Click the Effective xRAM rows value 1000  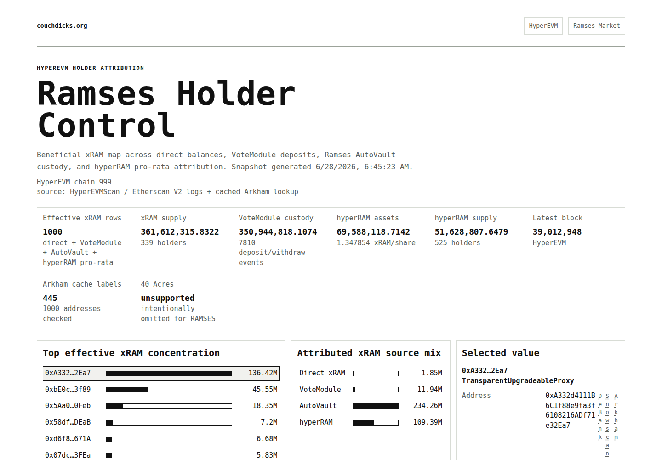click(x=52, y=232)
